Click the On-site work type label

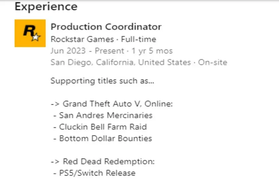[213, 62]
